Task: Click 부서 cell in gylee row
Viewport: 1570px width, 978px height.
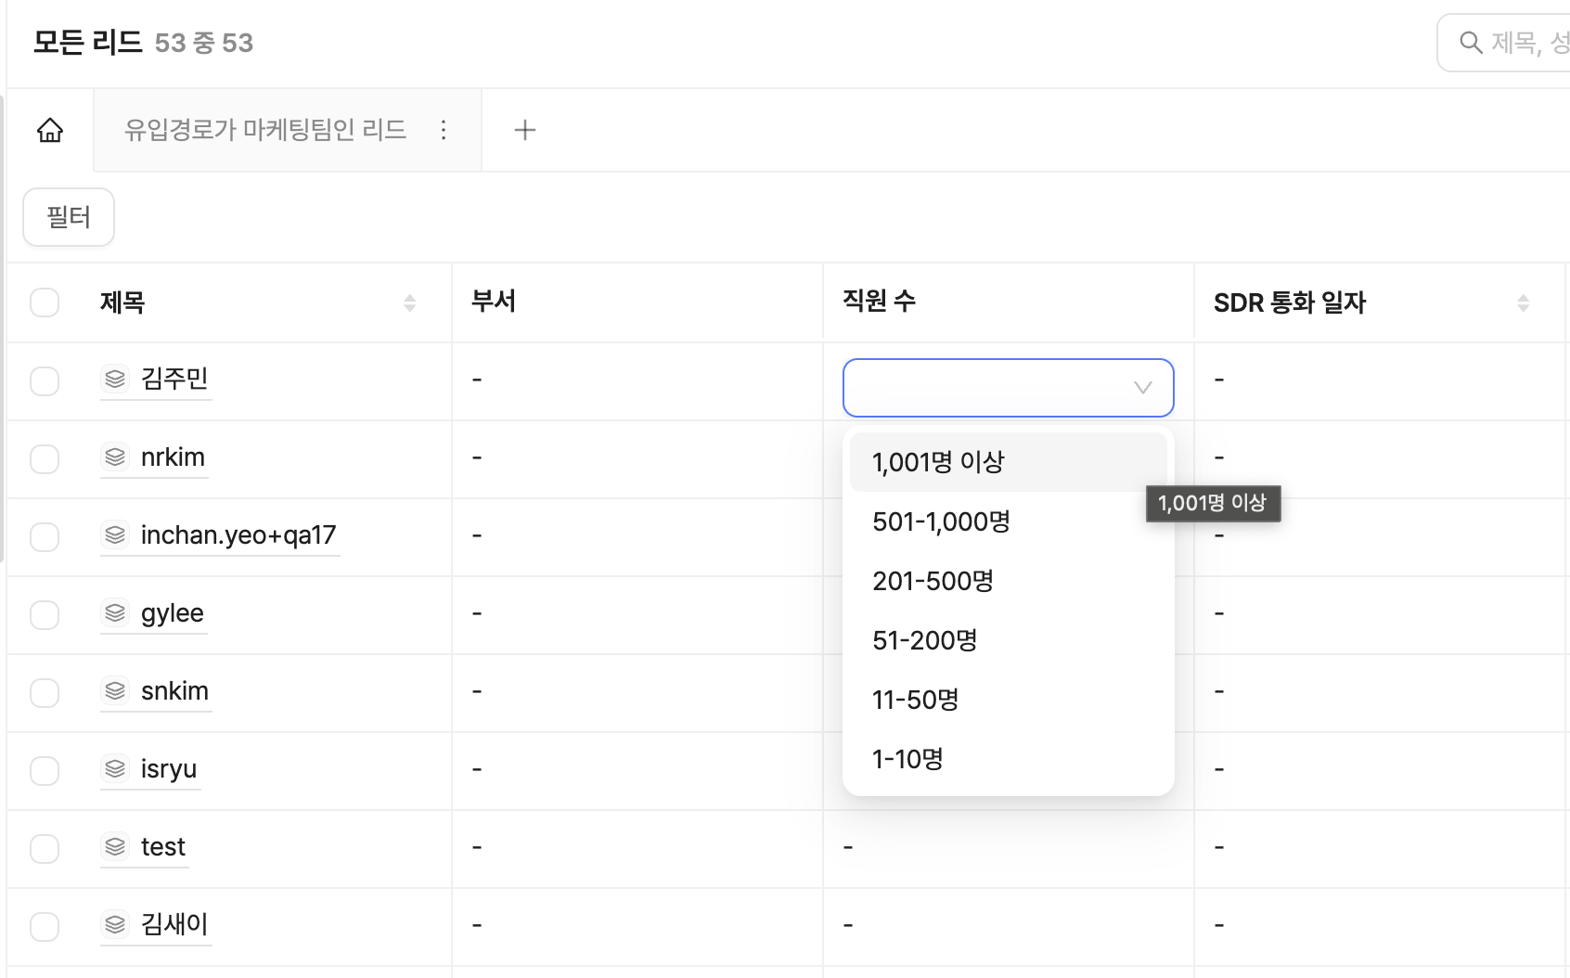Action: click(637, 614)
